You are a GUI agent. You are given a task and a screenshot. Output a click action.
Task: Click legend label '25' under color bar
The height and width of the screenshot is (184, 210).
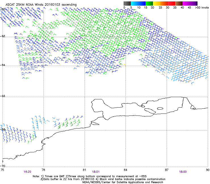pos(160,8)
